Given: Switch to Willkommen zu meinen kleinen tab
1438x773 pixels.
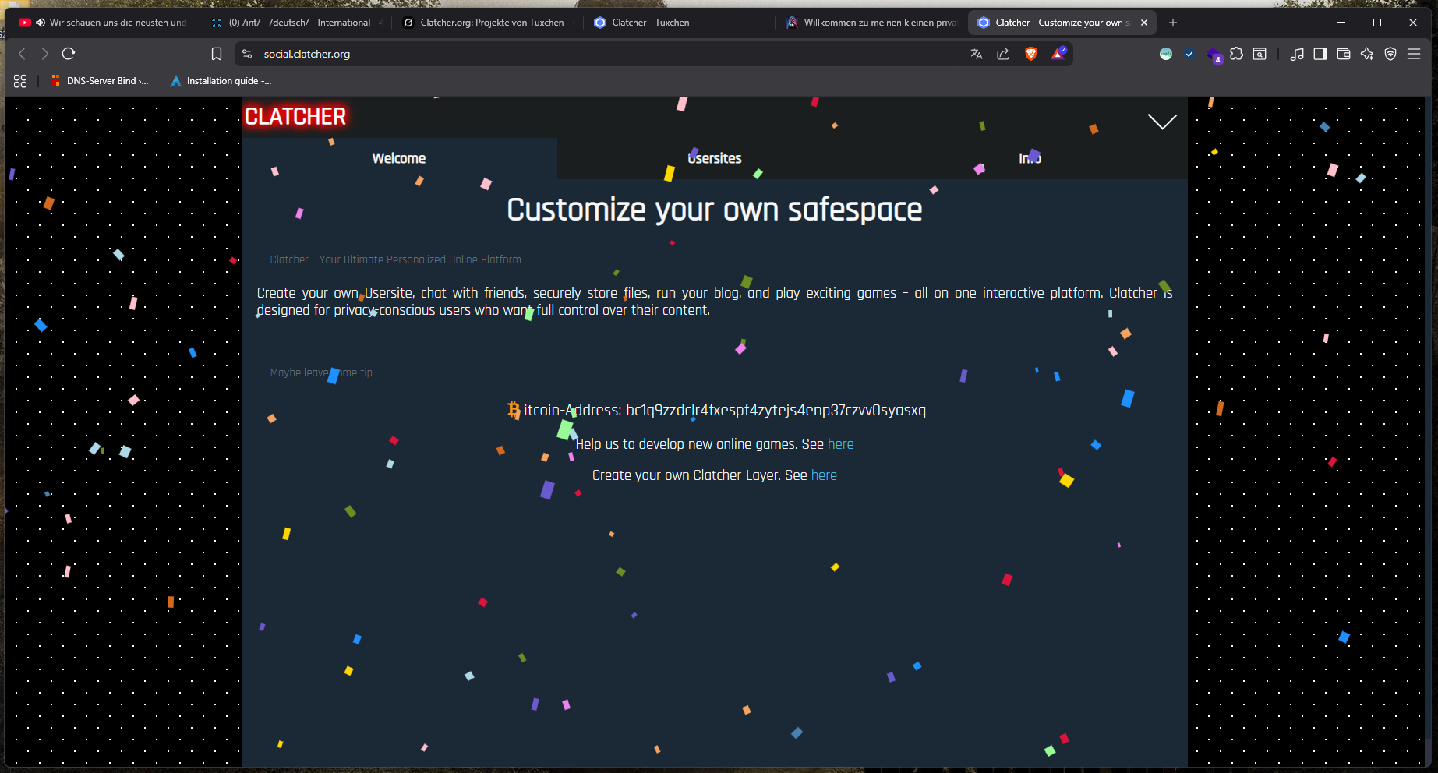Looking at the screenshot, I should click(x=871, y=23).
